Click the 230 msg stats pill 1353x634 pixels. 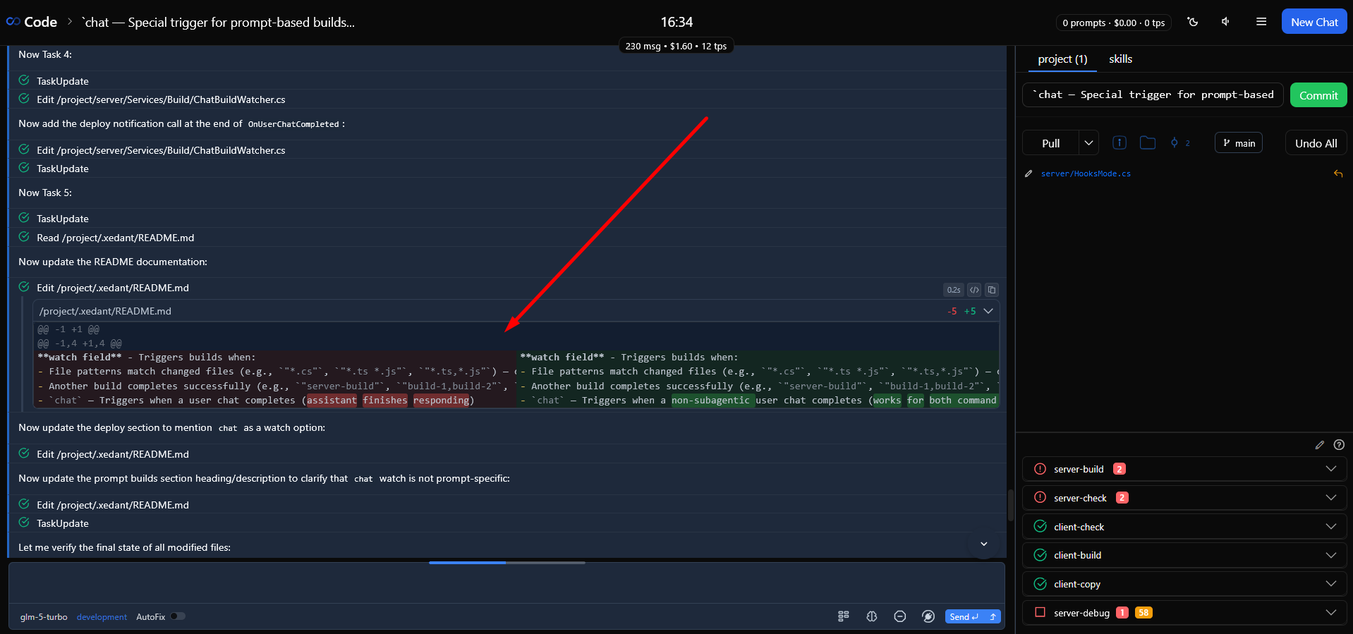coord(676,46)
